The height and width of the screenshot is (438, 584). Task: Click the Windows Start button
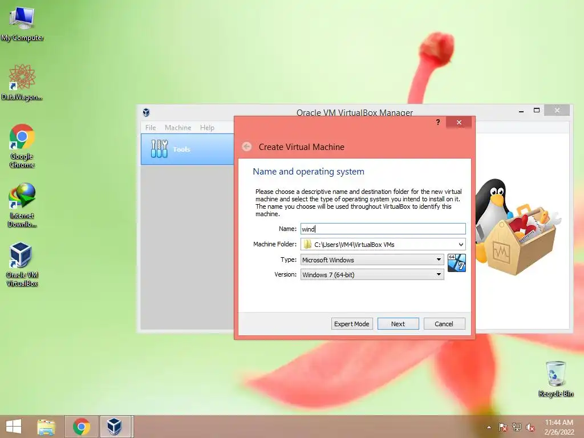pos(14,427)
